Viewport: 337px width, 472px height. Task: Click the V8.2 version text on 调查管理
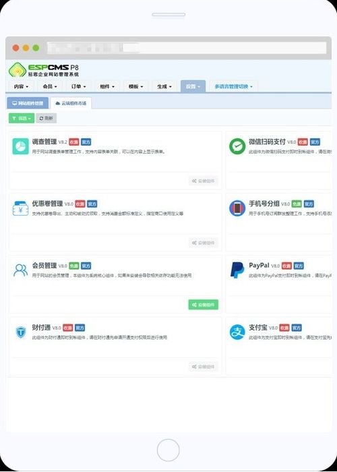pyautogui.click(x=63, y=142)
